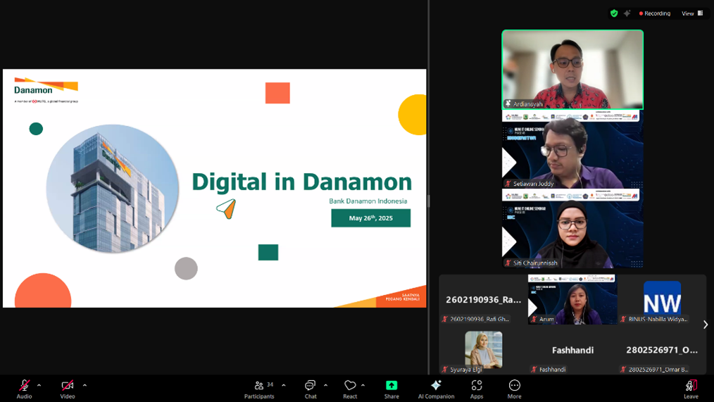714x402 pixels.
Task: Click the Danamon logo on the slide
Action: 46,90
